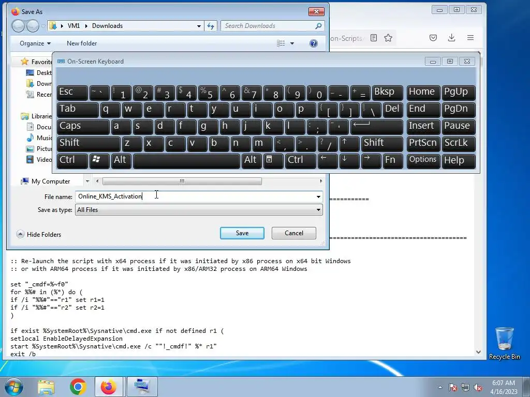The height and width of the screenshot is (397, 530).
Task: Open Firefox hamburger menu
Action: [x=470, y=38]
